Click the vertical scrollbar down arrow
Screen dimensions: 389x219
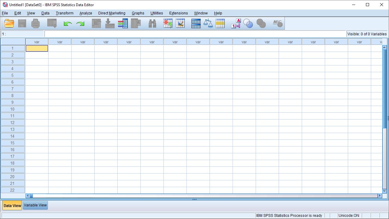pos(384,191)
